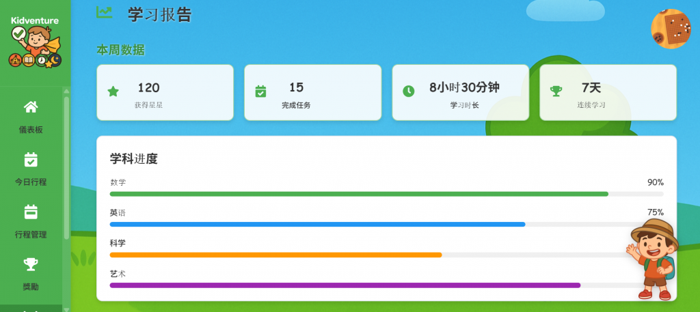Click the 学习报告 page title

160,14
